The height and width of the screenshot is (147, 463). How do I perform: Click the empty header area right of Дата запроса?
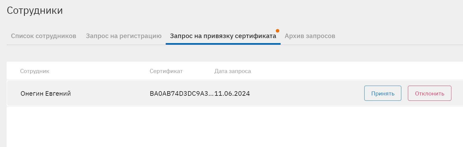click(344, 71)
